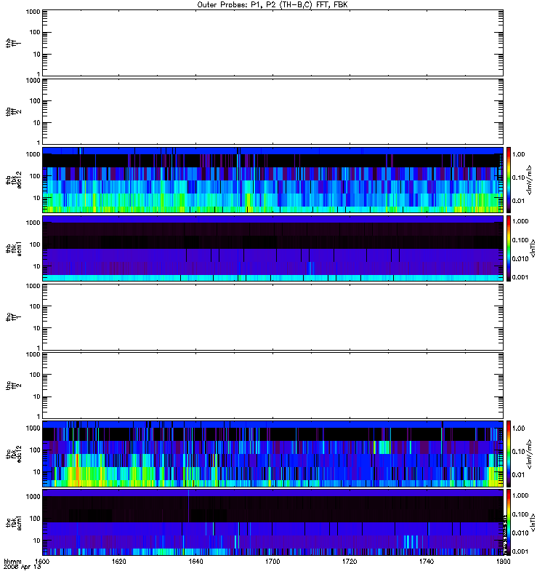Click the <|mV/m|> label beside thc edc12 color bar

(x=529, y=454)
